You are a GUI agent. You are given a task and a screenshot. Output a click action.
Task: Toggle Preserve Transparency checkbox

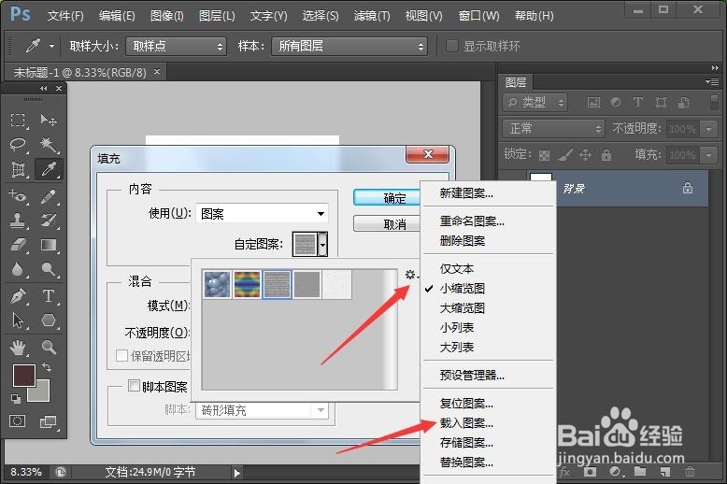121,356
